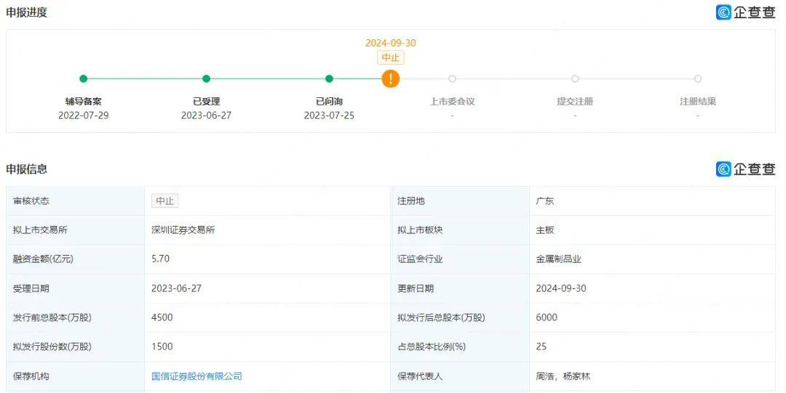Click date 2023-06-27 under 已受理 stage
Screen dimensions: 786x393
point(206,116)
